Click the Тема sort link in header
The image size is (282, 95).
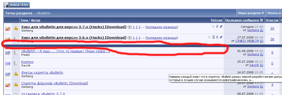(x=24, y=20)
